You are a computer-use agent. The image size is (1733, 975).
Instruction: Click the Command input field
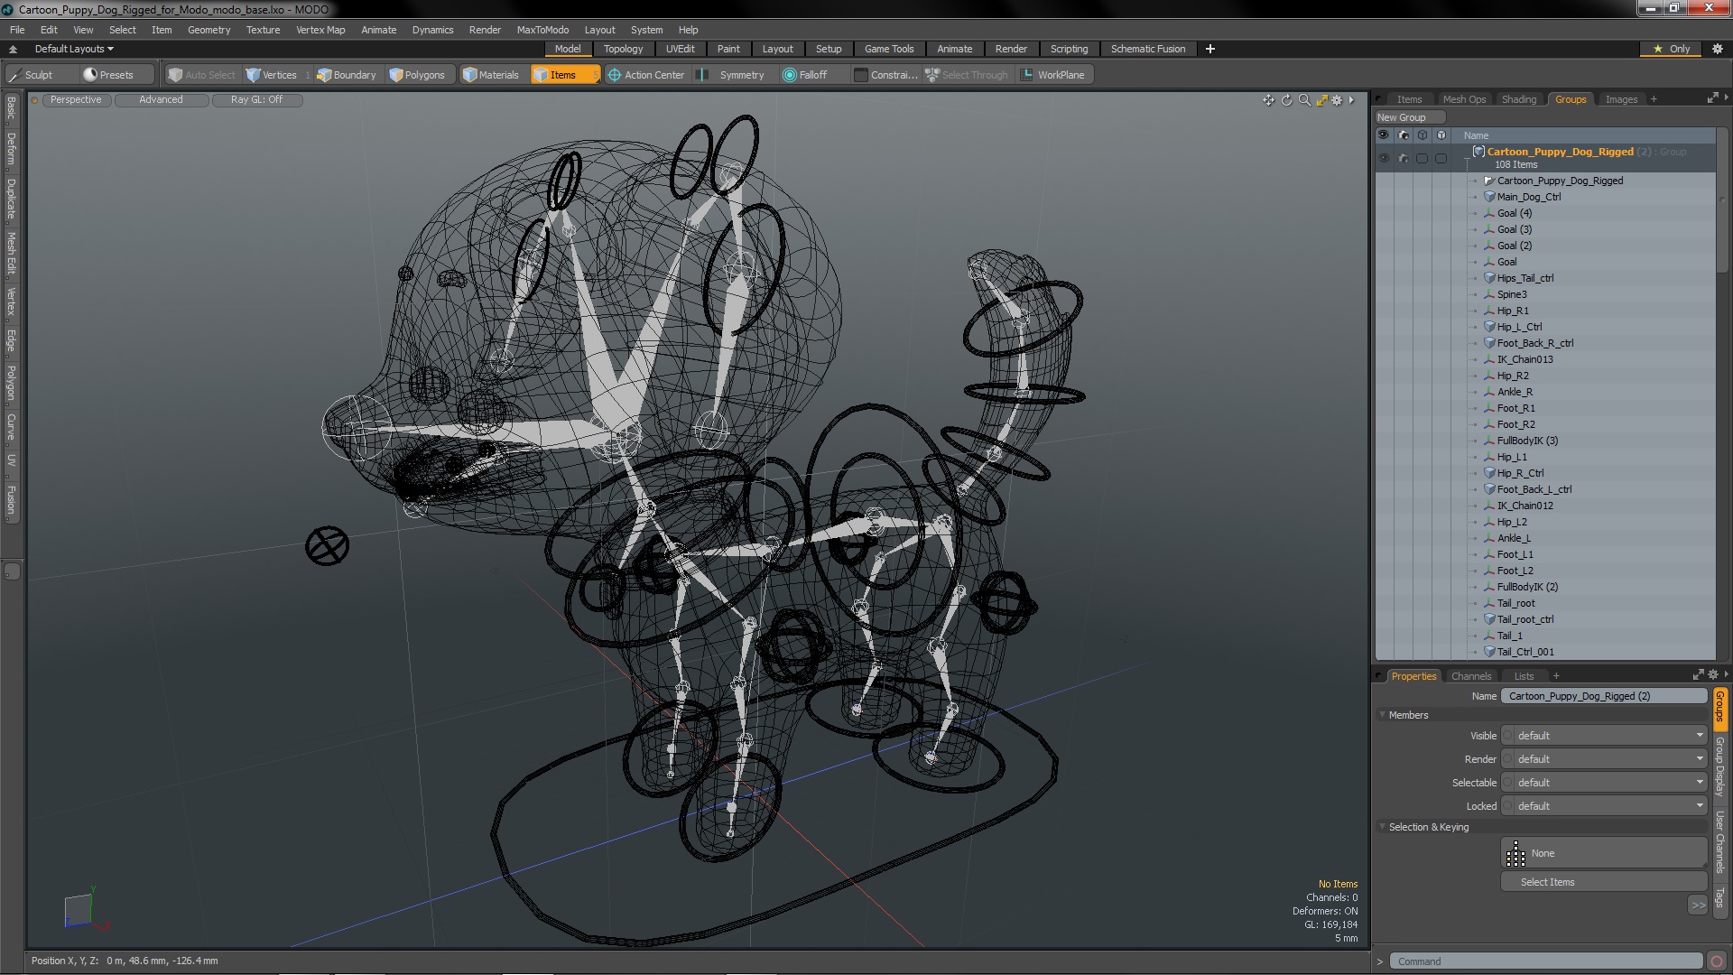[1545, 961]
